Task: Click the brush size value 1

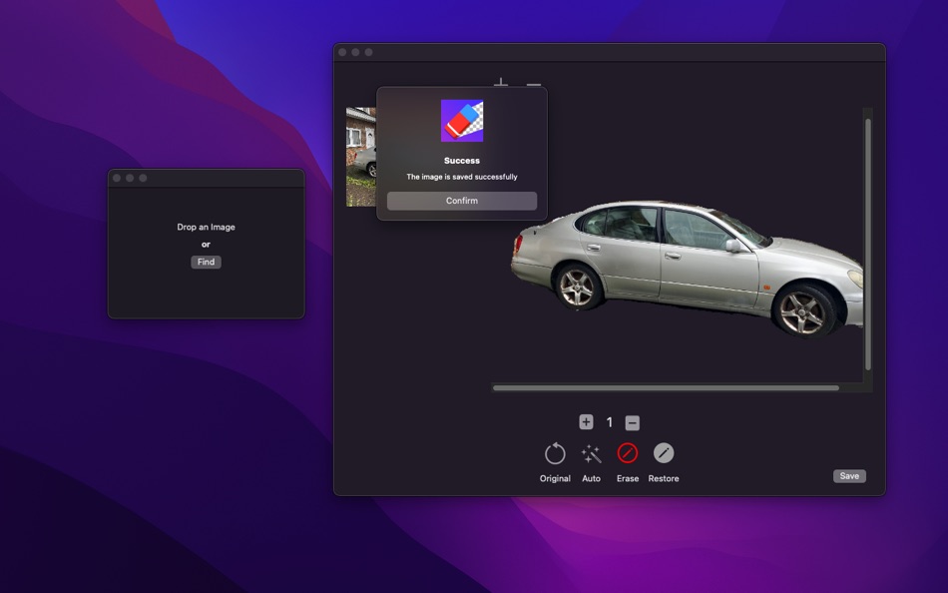Action: [x=610, y=422]
